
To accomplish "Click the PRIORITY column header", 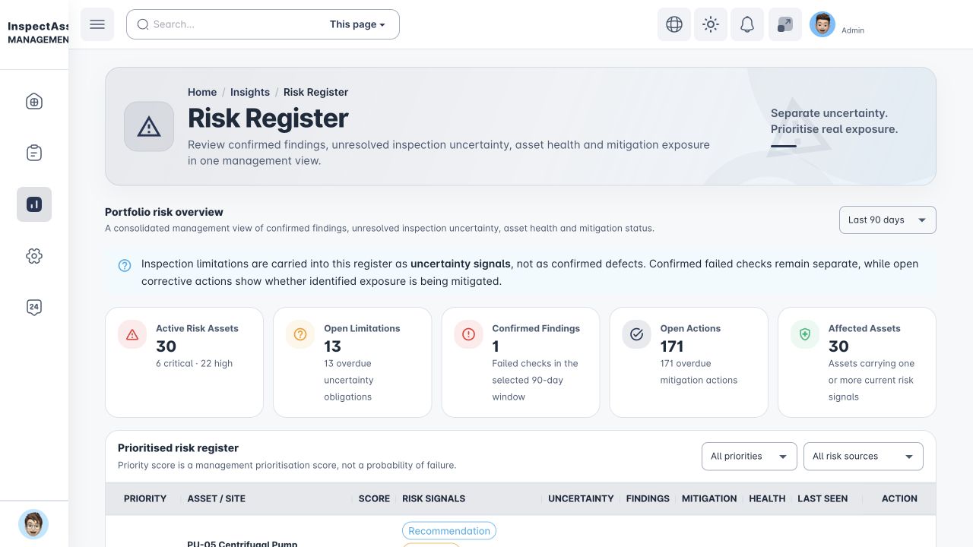I will [145, 498].
